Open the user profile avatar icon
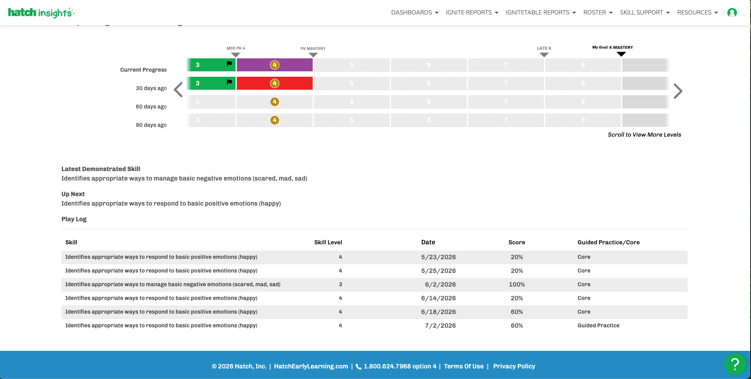The height and width of the screenshot is (379, 751). pos(732,13)
